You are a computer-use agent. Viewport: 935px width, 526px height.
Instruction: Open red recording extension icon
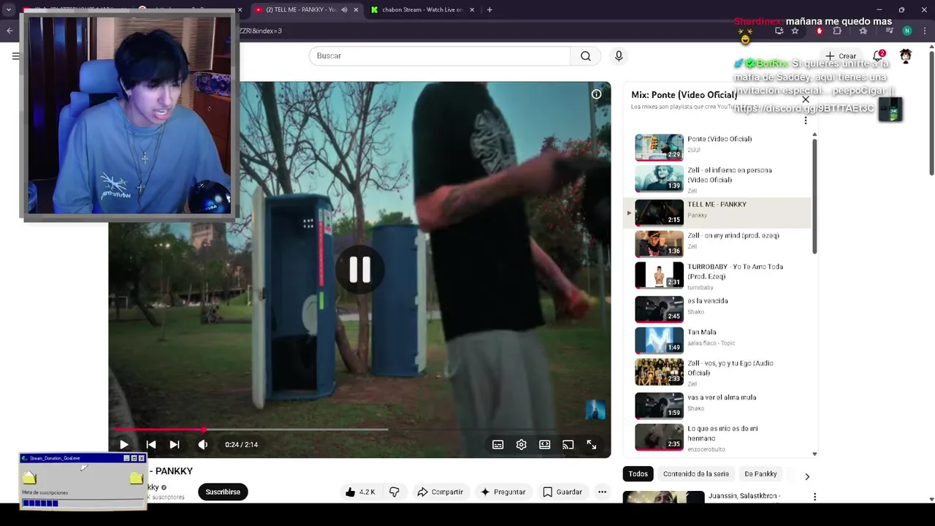819,31
